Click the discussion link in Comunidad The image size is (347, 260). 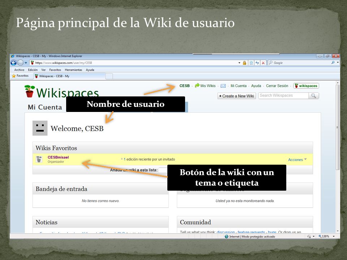point(226,232)
